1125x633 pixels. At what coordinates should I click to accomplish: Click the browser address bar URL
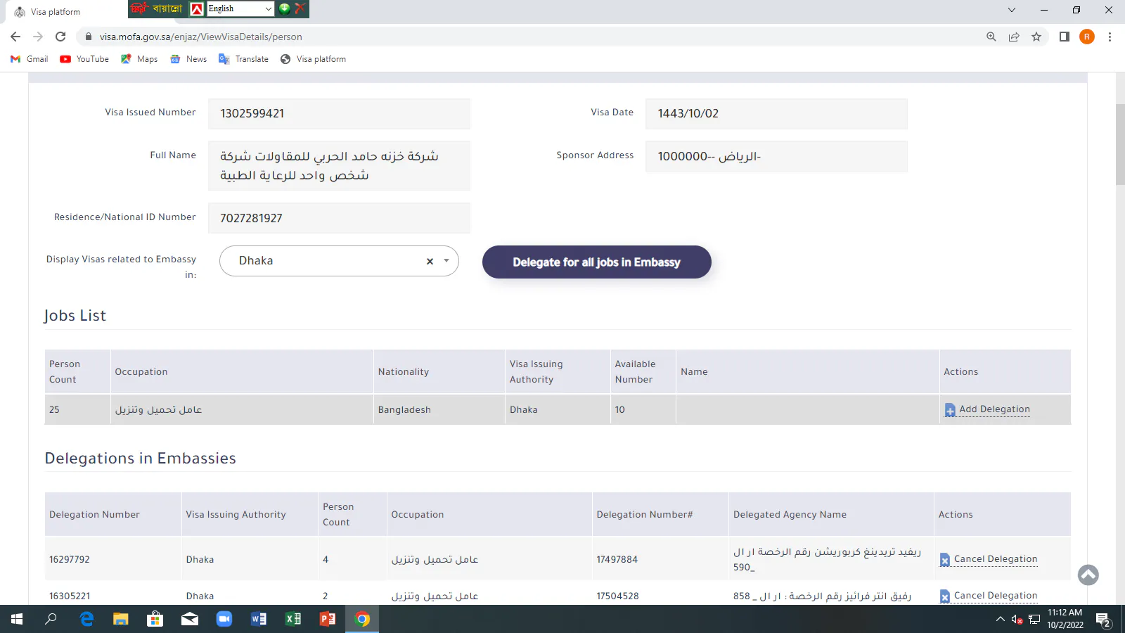coord(201,37)
